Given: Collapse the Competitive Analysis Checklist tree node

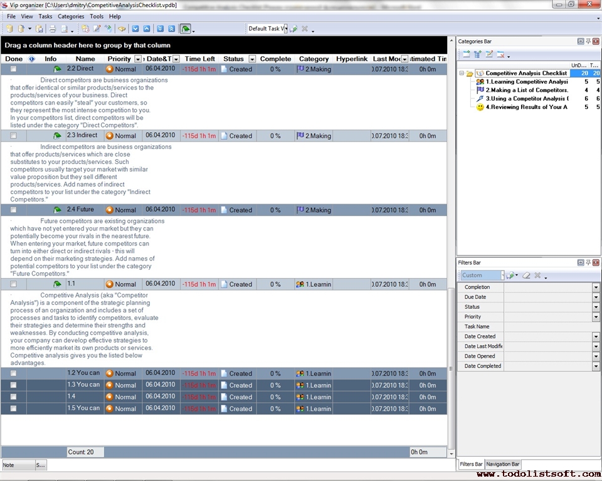Looking at the screenshot, I should click(x=462, y=73).
